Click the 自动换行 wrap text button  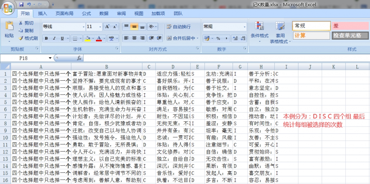point(178,27)
